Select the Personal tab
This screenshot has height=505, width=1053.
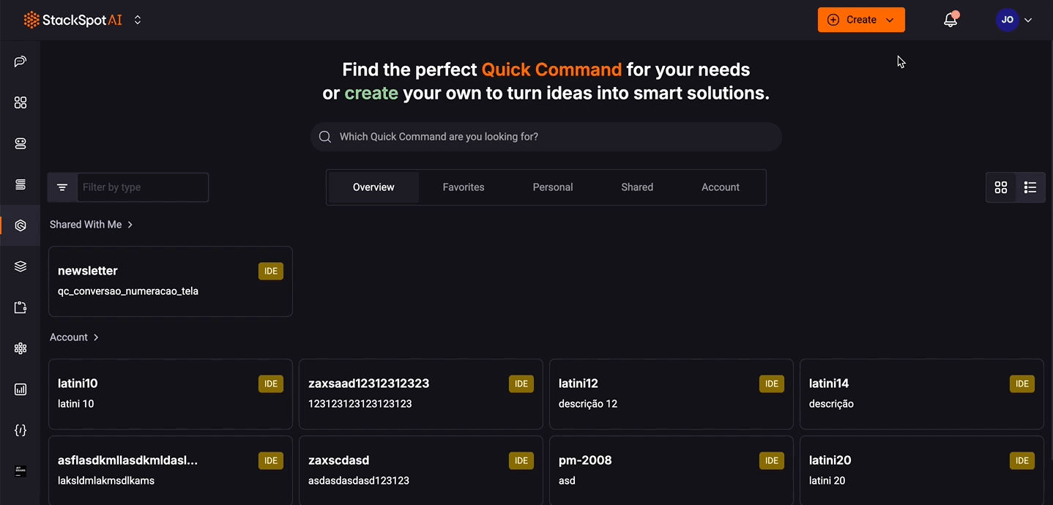tap(552, 187)
